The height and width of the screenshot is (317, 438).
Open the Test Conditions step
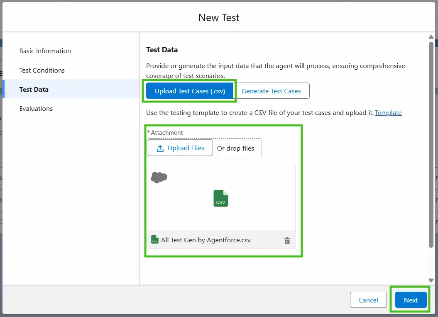point(42,71)
